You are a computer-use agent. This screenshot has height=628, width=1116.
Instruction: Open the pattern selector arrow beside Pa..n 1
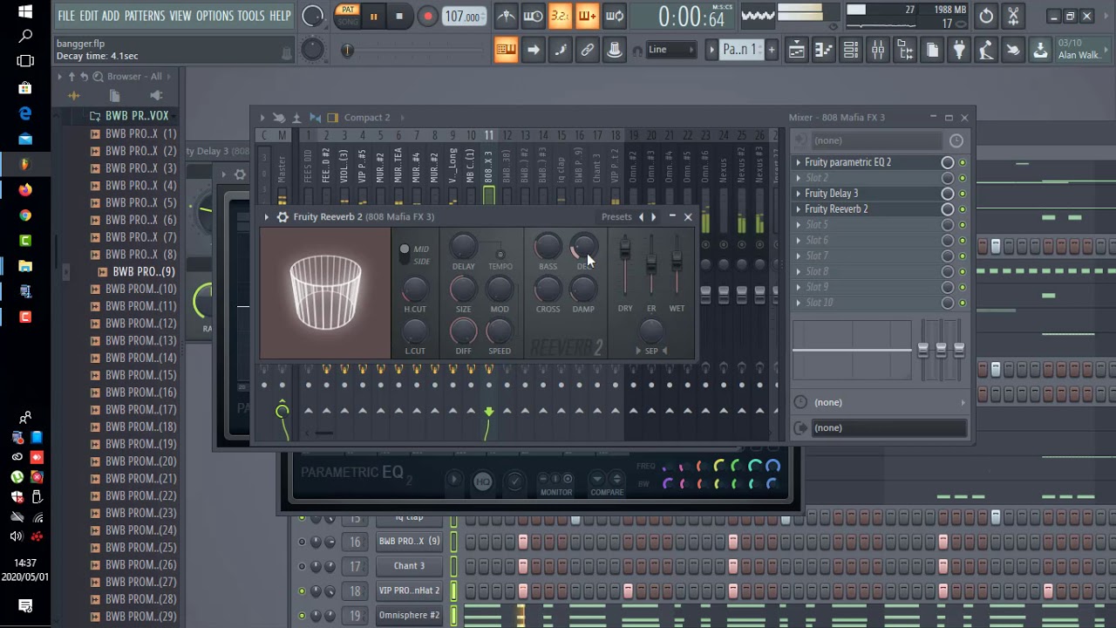[x=711, y=50]
